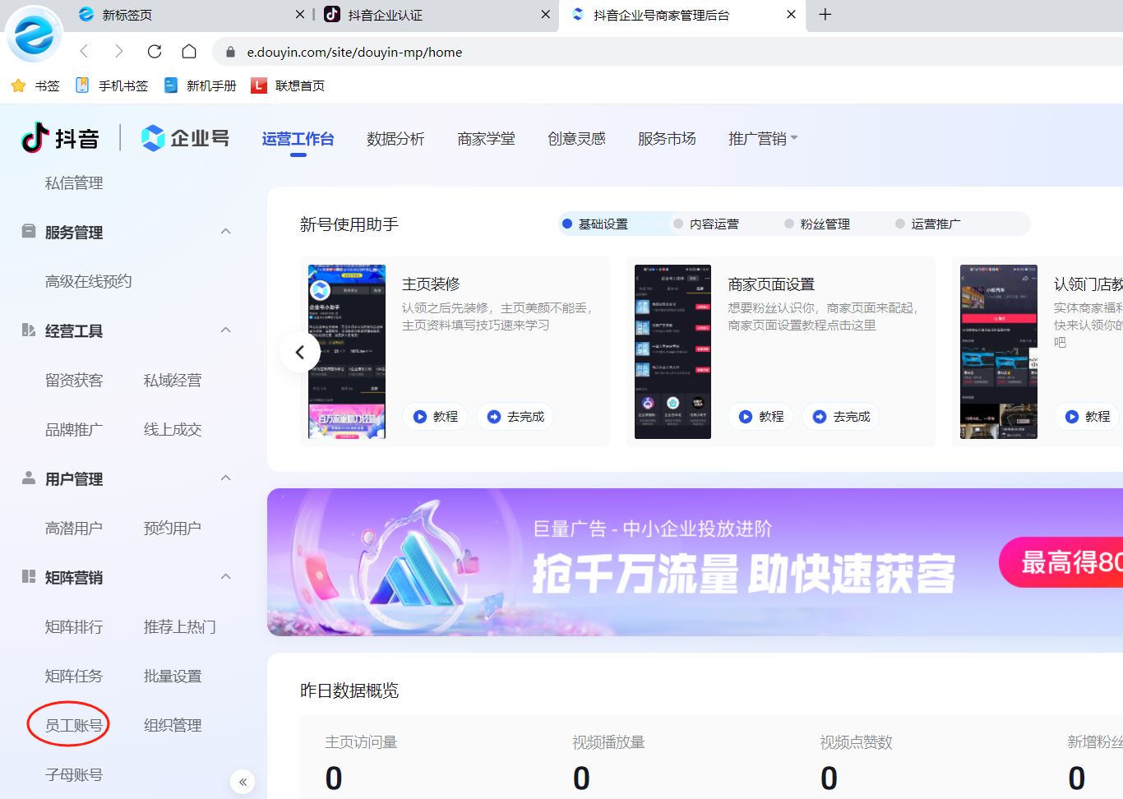Play 教程 for 主页装修
Image resolution: width=1123 pixels, height=799 pixels.
click(x=435, y=417)
